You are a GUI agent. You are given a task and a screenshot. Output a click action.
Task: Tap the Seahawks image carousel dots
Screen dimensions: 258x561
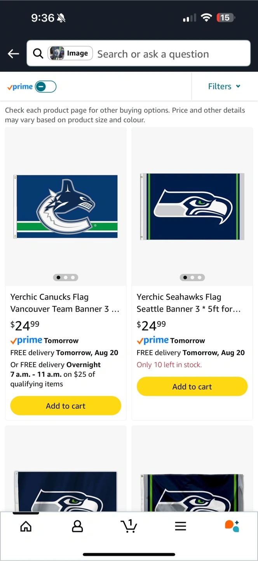click(192, 277)
